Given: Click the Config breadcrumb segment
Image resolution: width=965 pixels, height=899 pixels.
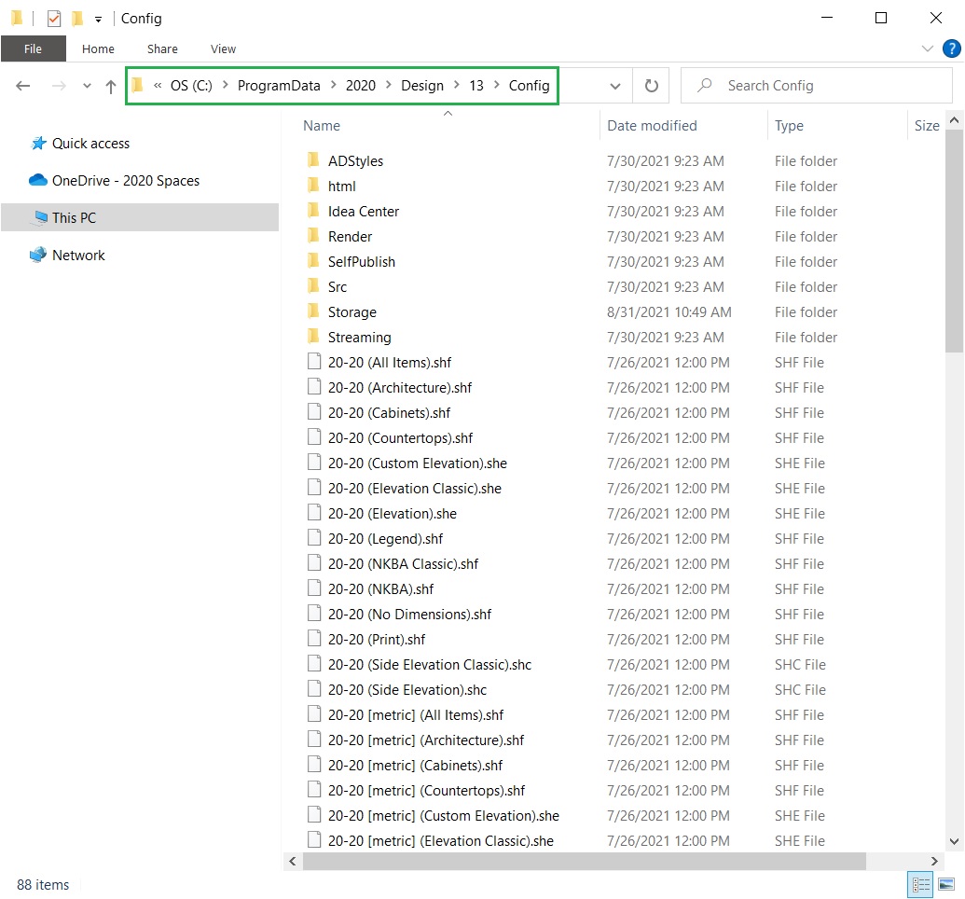Looking at the screenshot, I should pos(530,86).
